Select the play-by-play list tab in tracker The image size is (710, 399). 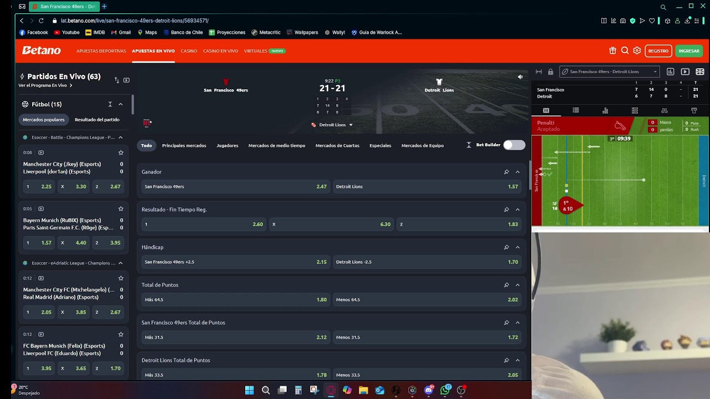pos(576,110)
